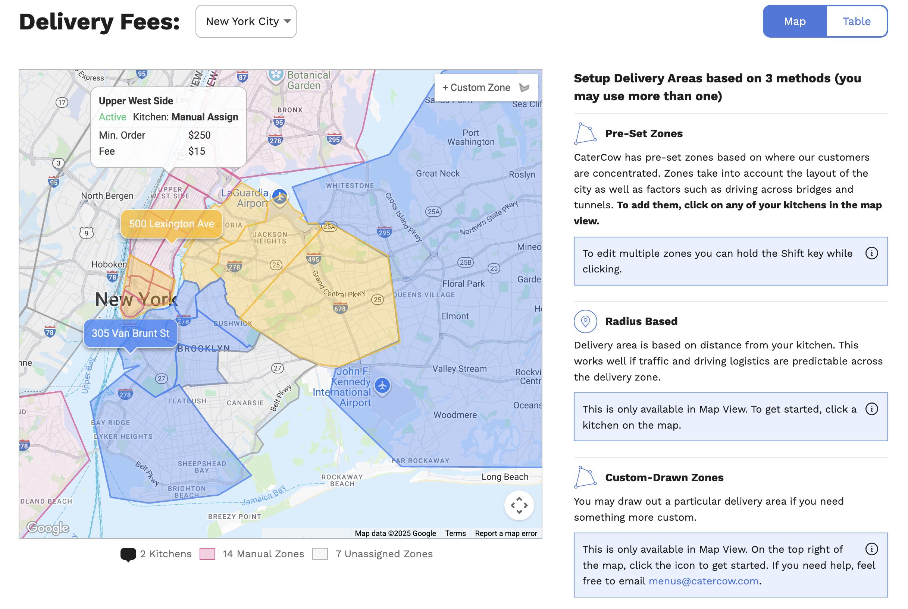The width and height of the screenshot is (908, 609).
Task: Open the New York City dropdown
Action: (246, 21)
